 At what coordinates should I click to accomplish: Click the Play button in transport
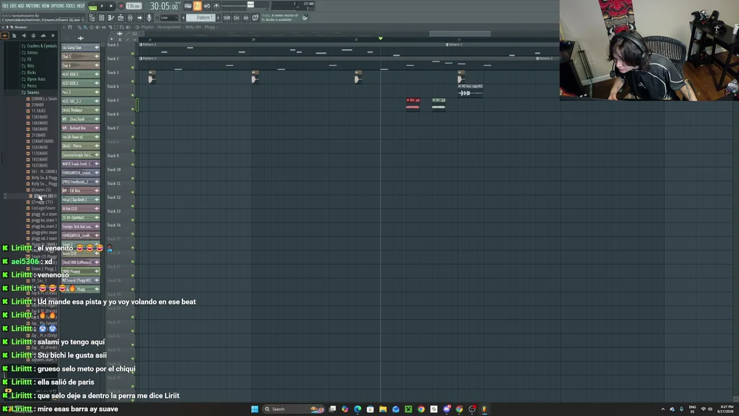(x=102, y=6)
